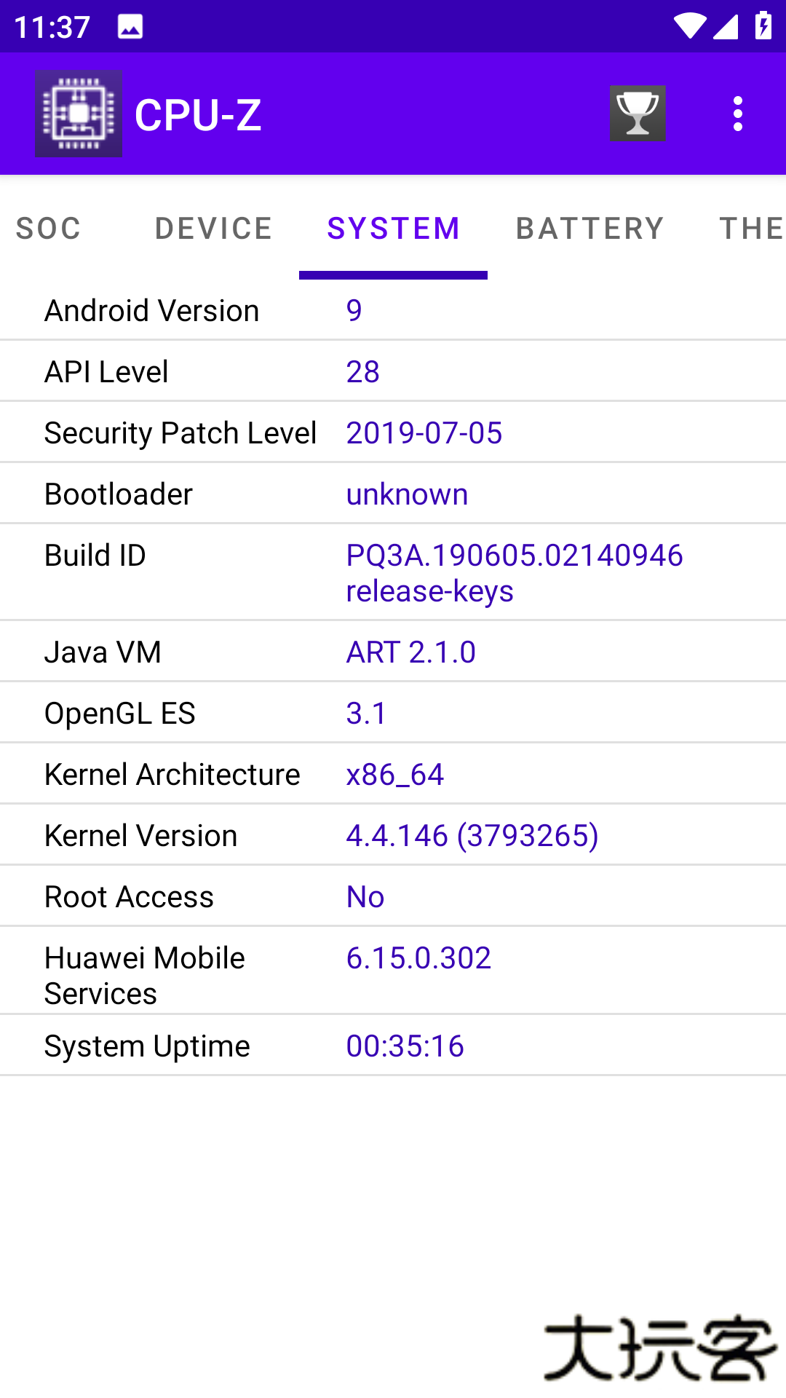Image resolution: width=786 pixels, height=1398 pixels.
Task: Open the BATTERY tab
Action: click(x=589, y=229)
